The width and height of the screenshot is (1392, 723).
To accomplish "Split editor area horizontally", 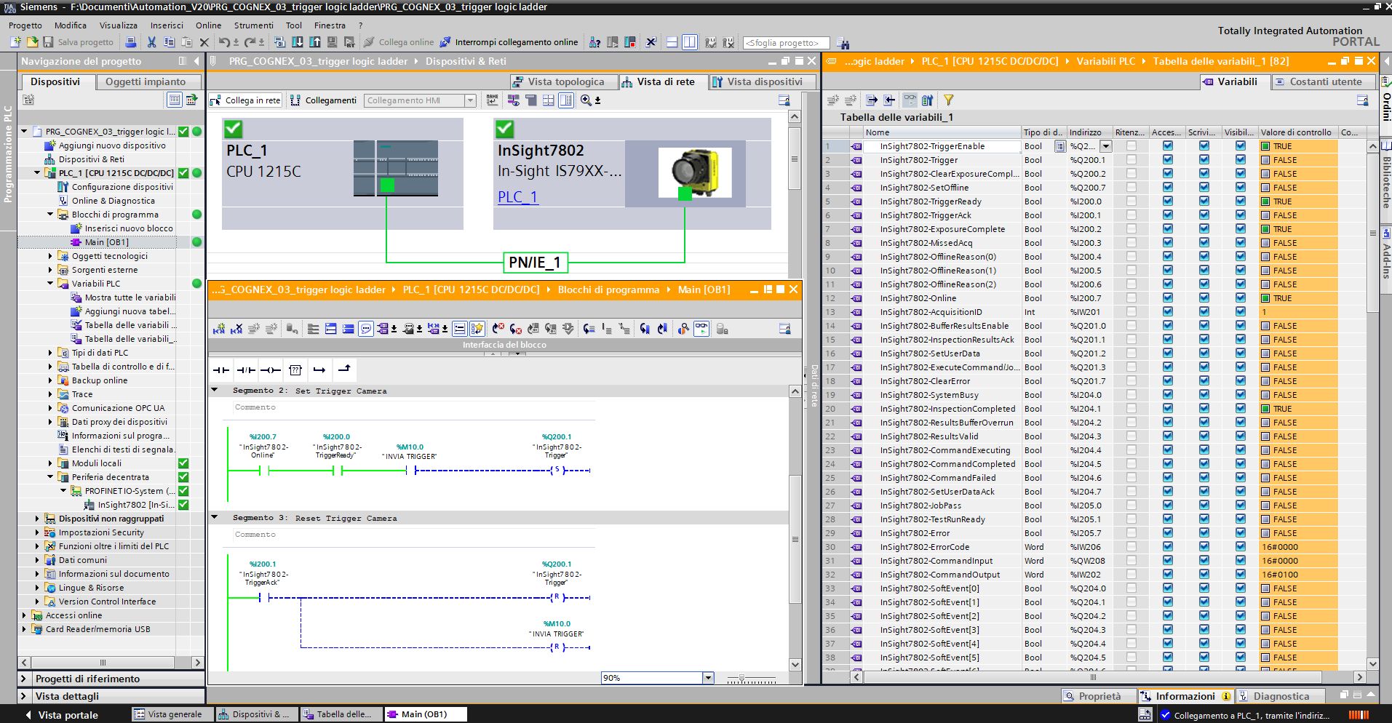I will (x=672, y=42).
